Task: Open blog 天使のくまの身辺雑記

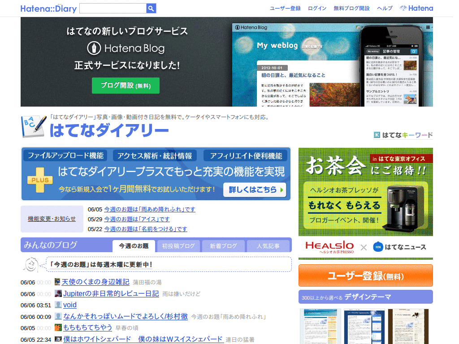Action: pyautogui.click(x=95, y=282)
